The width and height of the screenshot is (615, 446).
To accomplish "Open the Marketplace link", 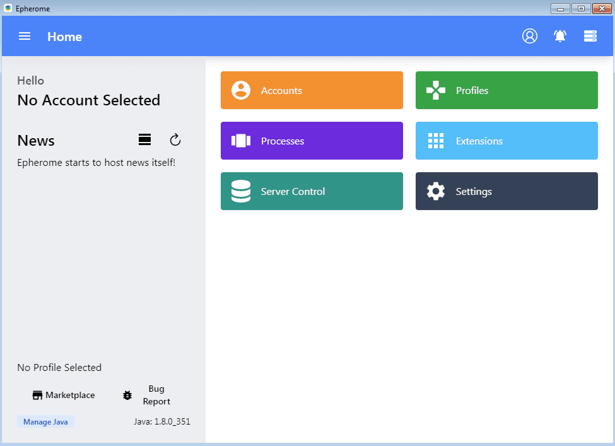I will (64, 395).
